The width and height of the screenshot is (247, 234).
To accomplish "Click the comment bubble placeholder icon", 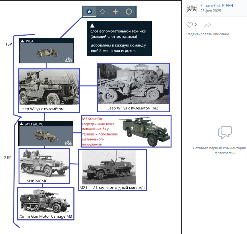I will click(x=225, y=132).
